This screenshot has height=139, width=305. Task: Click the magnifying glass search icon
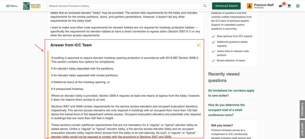(205, 6)
